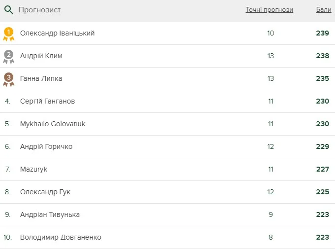Click the bronze third-place medal icon

8,79
